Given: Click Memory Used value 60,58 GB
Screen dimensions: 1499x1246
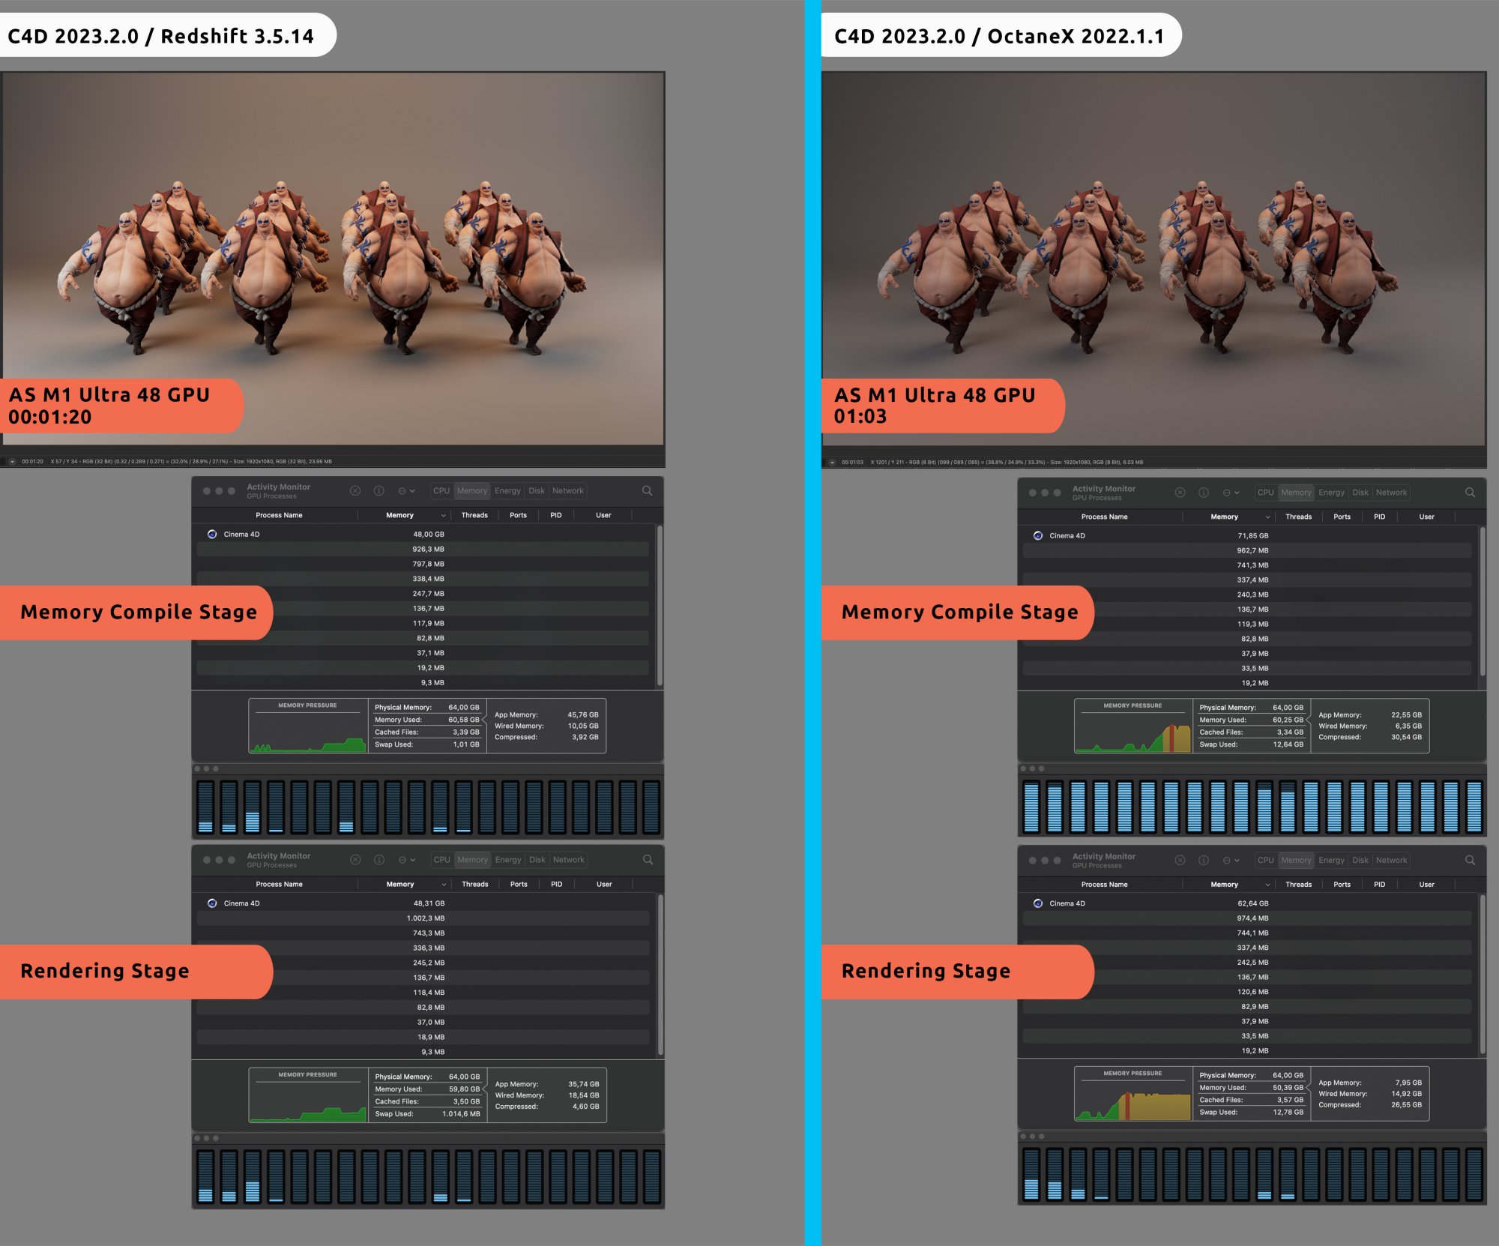Looking at the screenshot, I should [x=464, y=720].
